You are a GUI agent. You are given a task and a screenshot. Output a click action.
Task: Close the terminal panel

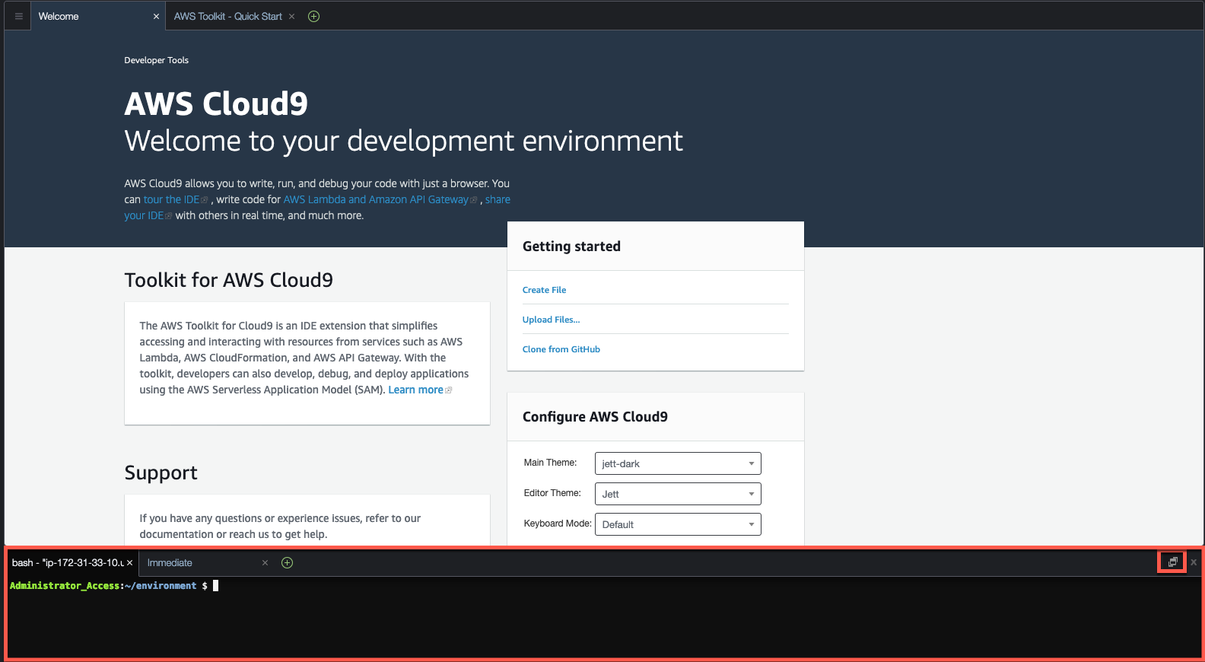coord(1194,562)
